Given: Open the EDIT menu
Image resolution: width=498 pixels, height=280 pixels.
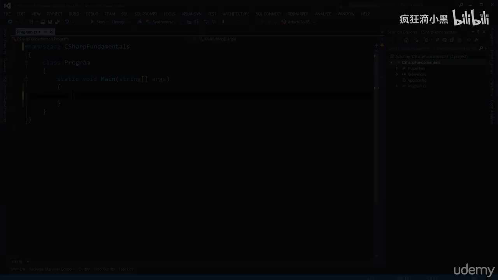Looking at the screenshot, I should (21, 14).
